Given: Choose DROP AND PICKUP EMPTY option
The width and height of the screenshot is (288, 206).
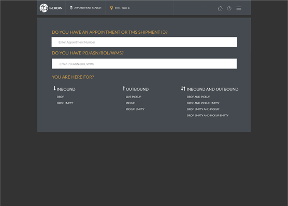Looking at the screenshot, I should 203,103.
